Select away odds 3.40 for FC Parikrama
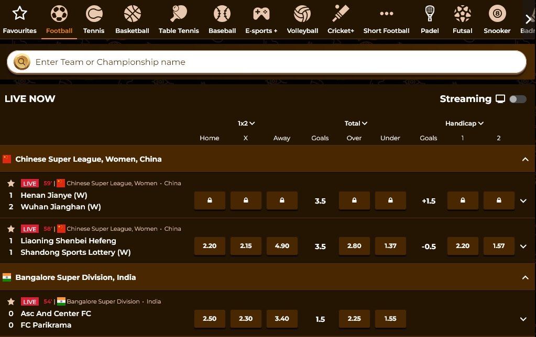 click(x=282, y=319)
